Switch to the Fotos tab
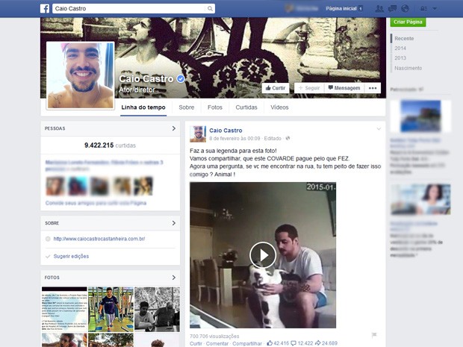463x347 pixels. 215,107
